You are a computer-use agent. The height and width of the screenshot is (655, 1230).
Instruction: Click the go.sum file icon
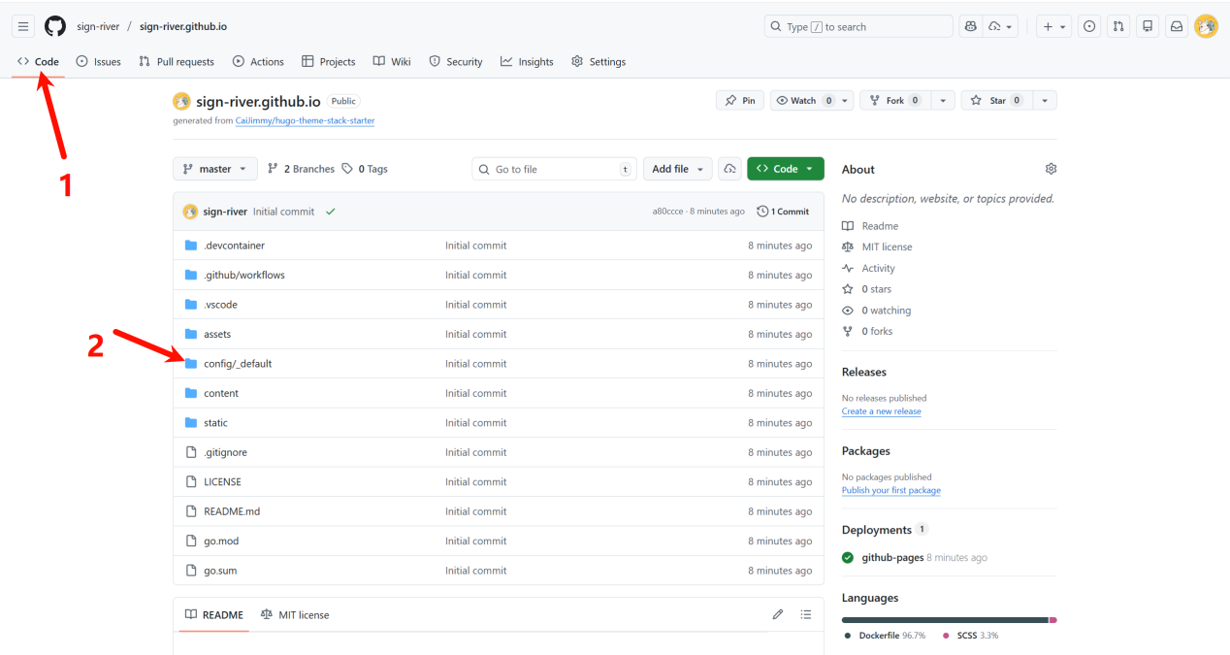tap(191, 571)
